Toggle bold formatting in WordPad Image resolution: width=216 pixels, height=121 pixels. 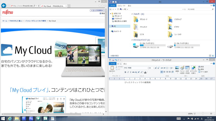point(125,72)
